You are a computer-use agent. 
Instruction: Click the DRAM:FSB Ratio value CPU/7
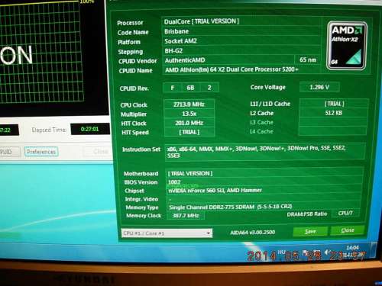345,213
